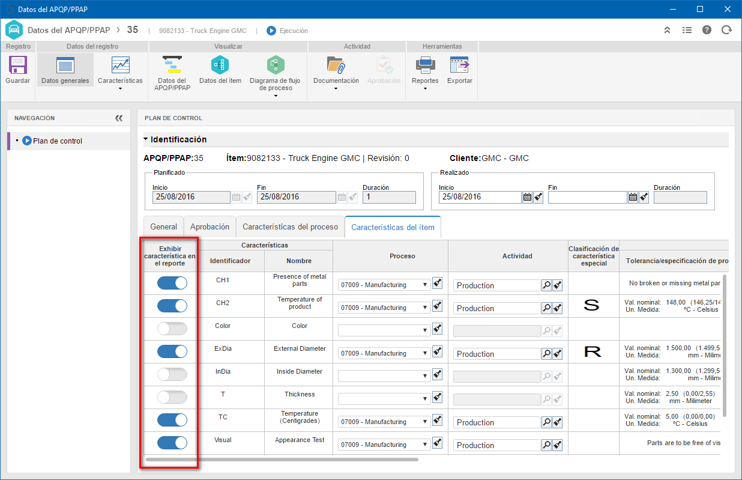
Task: Open the help question mark icon
Action: click(707, 30)
